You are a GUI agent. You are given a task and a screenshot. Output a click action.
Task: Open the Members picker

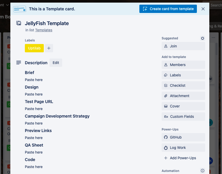pos(183,65)
